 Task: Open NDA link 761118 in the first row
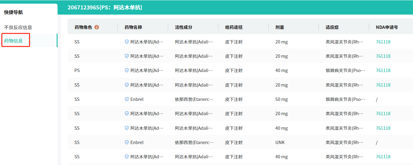pyautogui.click(x=383, y=42)
